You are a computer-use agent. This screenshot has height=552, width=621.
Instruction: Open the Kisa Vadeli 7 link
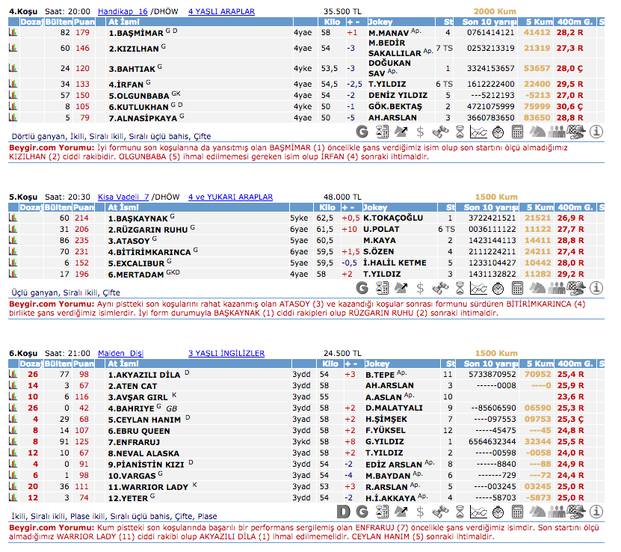tap(125, 197)
